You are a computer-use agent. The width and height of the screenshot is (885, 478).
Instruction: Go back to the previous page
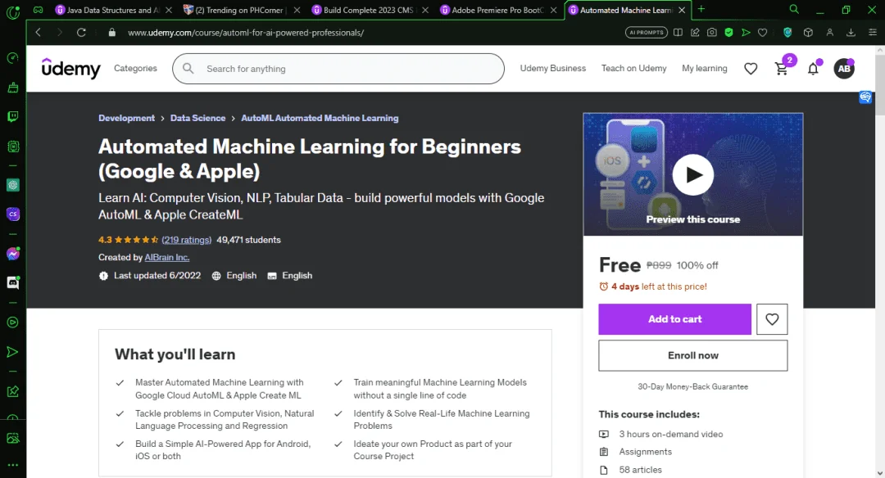tap(39, 33)
